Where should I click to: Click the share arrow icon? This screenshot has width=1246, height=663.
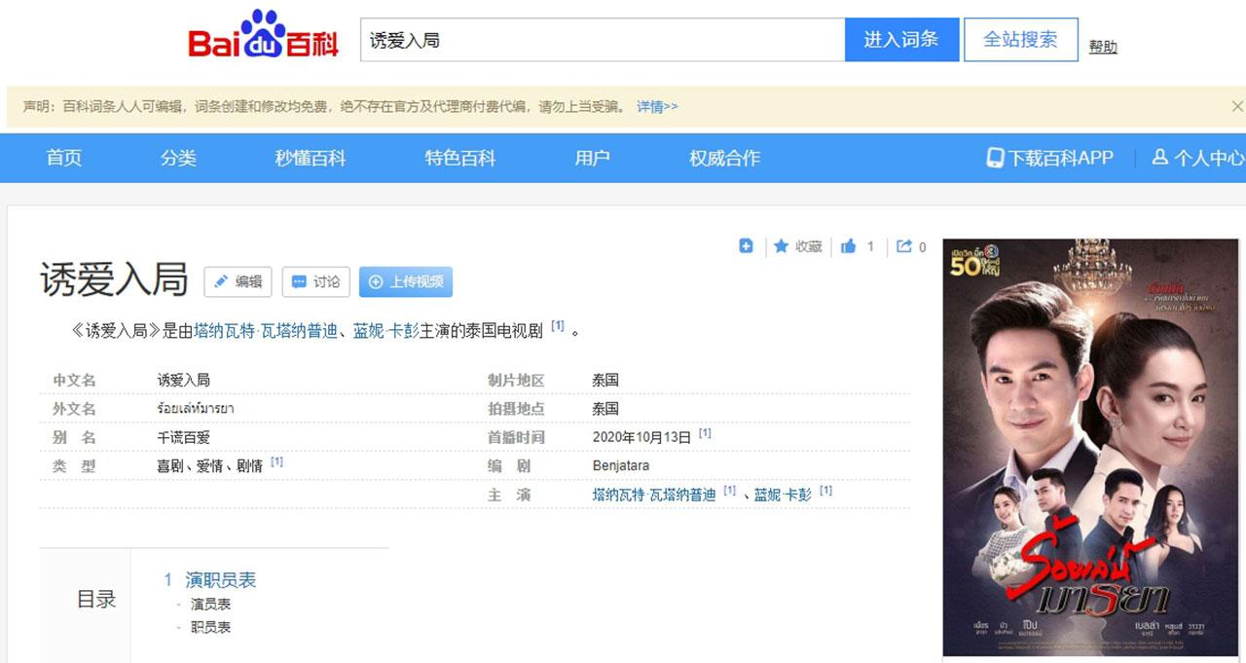tap(904, 246)
